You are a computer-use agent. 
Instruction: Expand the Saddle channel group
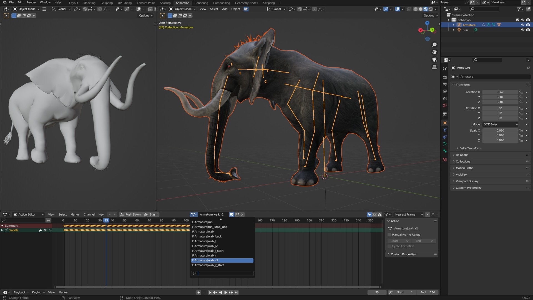click(x=2, y=230)
